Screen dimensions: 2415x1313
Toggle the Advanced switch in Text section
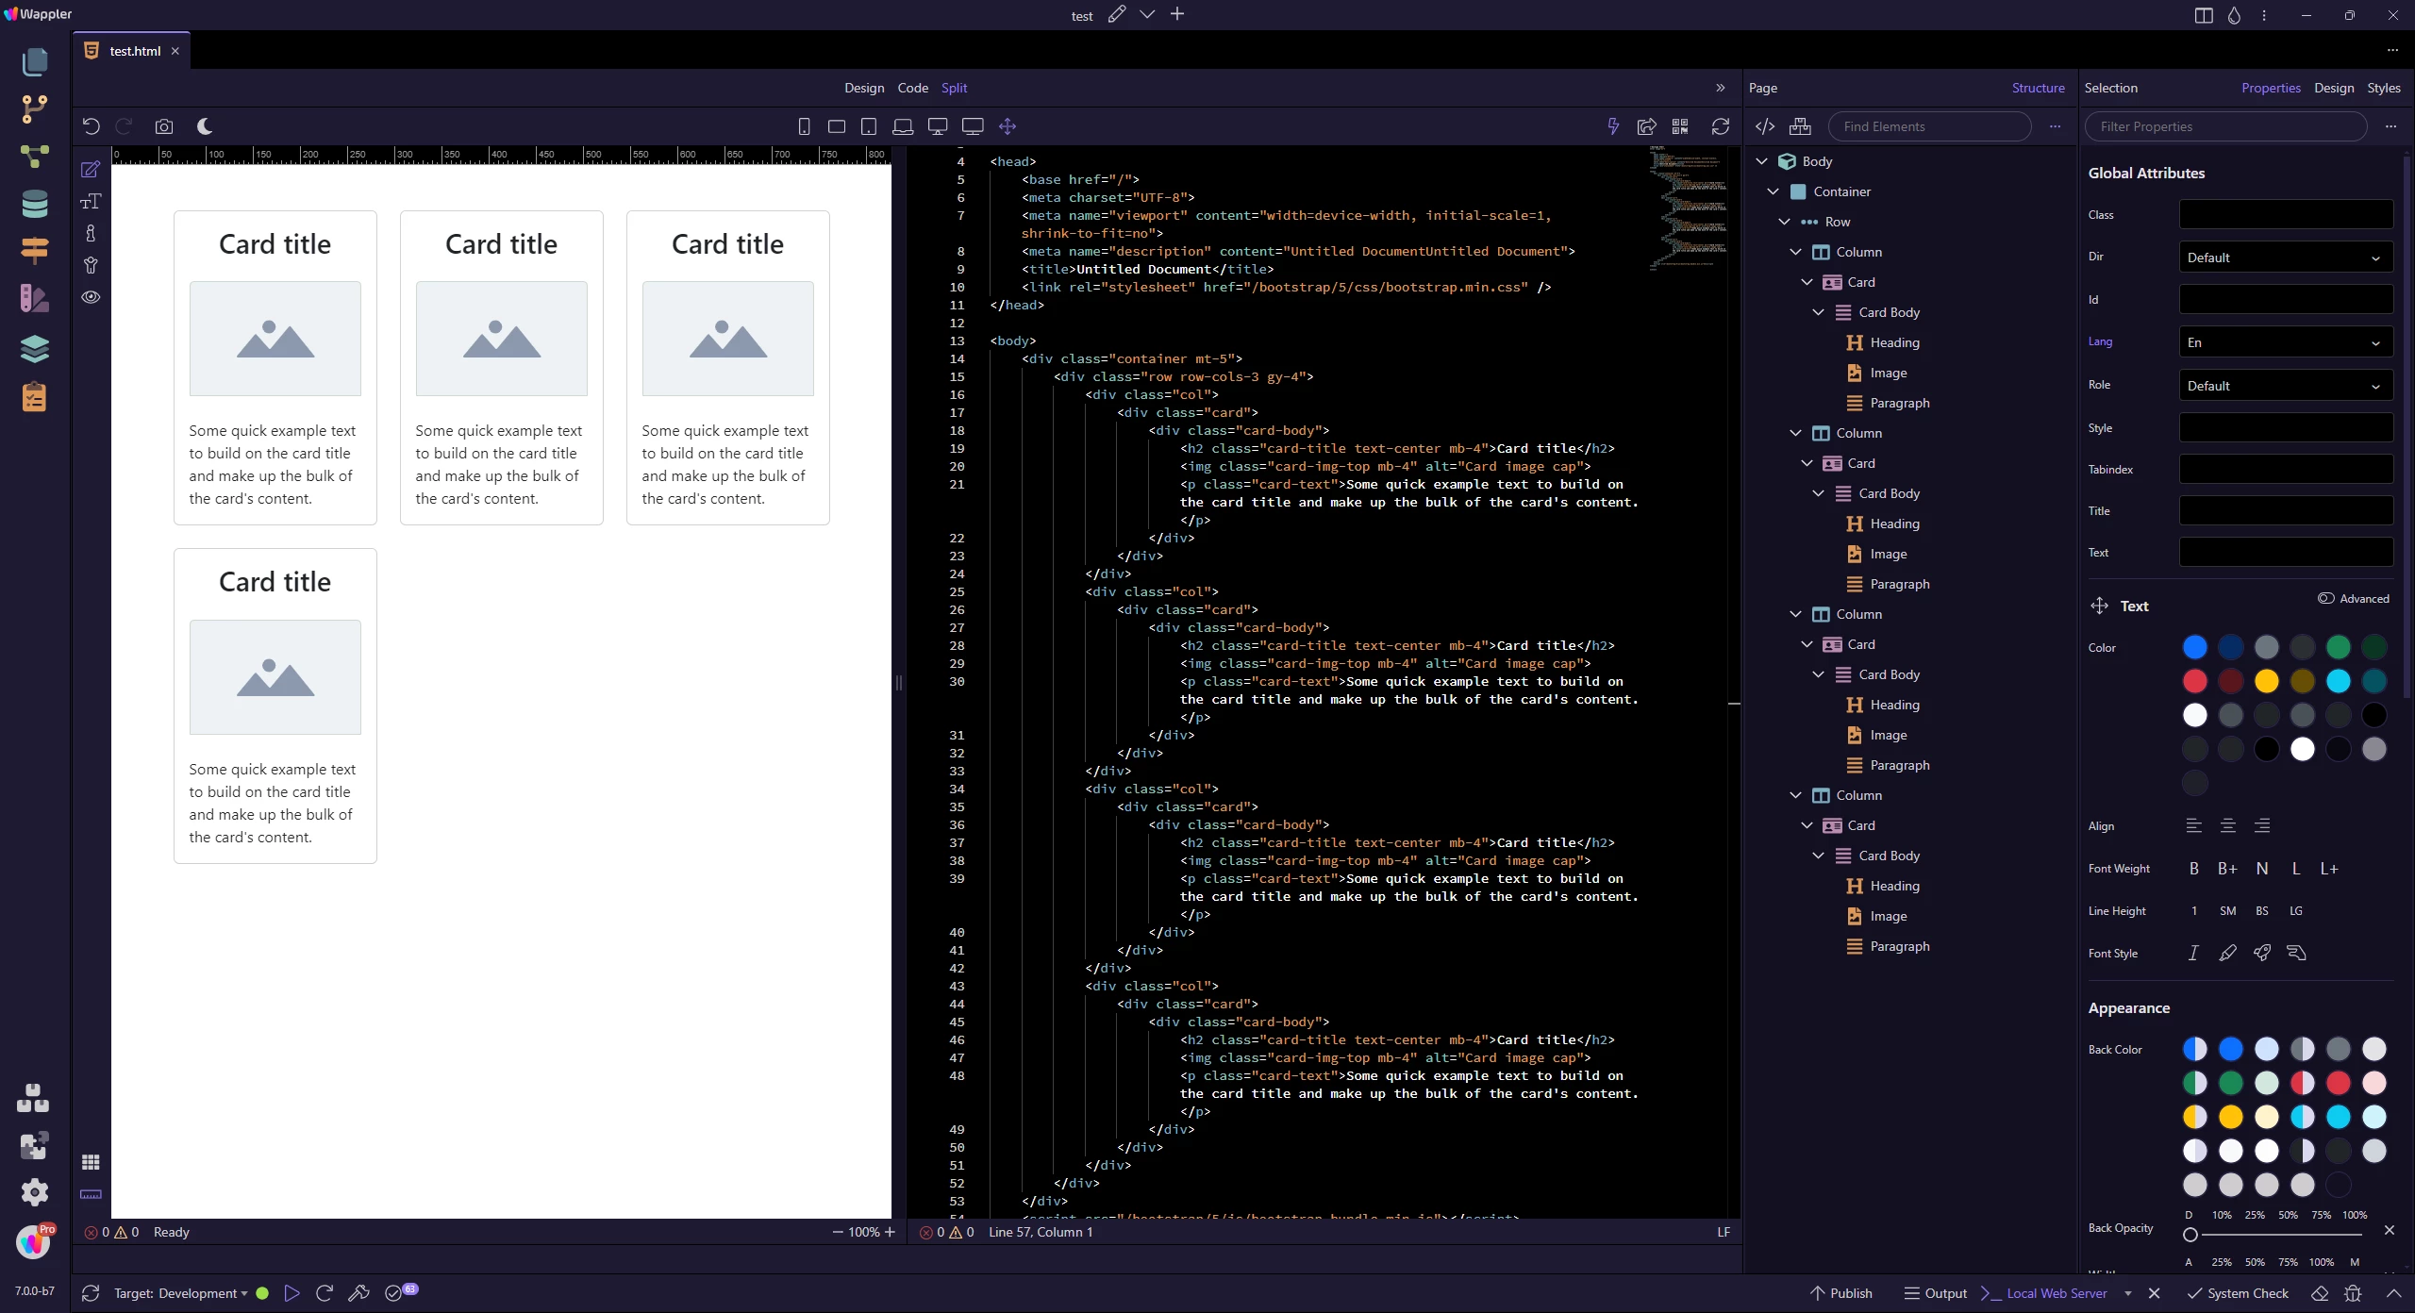pyautogui.click(x=2326, y=598)
